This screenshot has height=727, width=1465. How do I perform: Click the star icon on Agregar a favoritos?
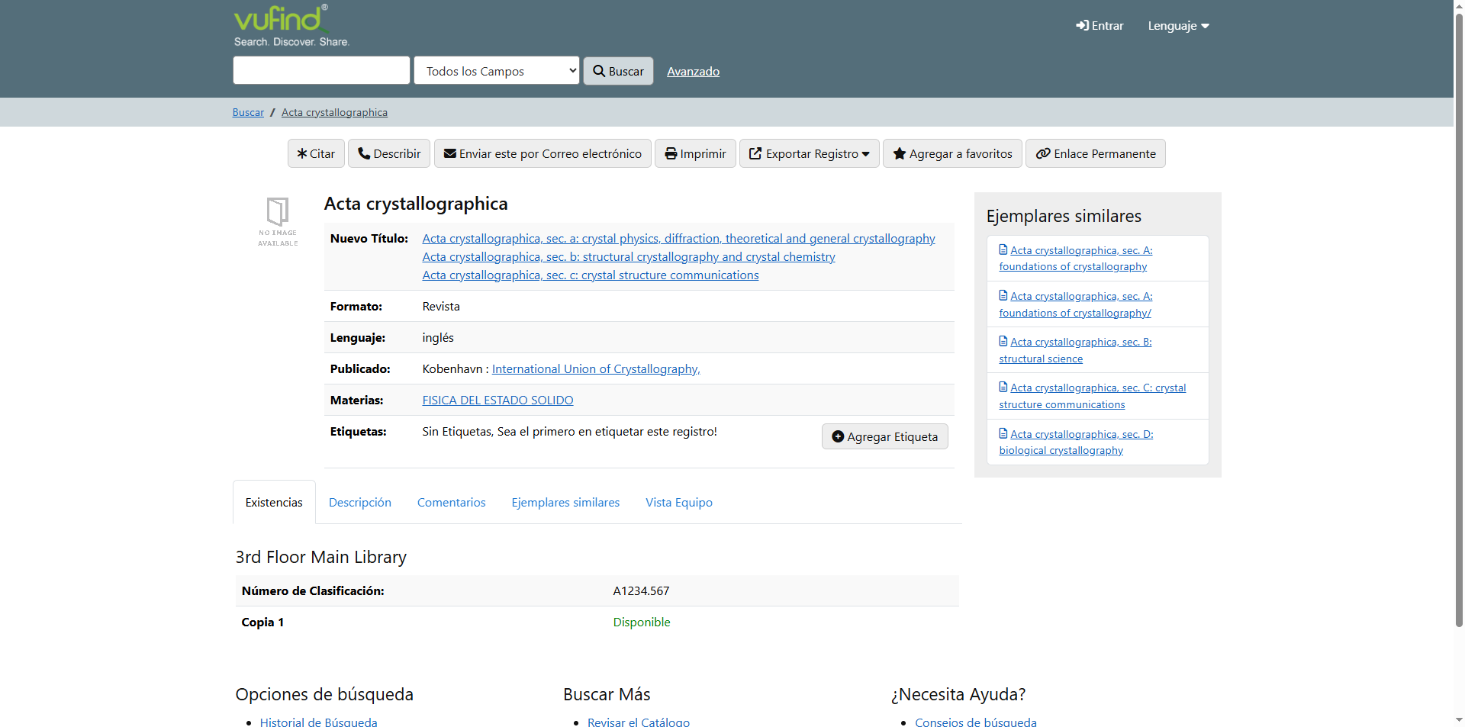900,153
